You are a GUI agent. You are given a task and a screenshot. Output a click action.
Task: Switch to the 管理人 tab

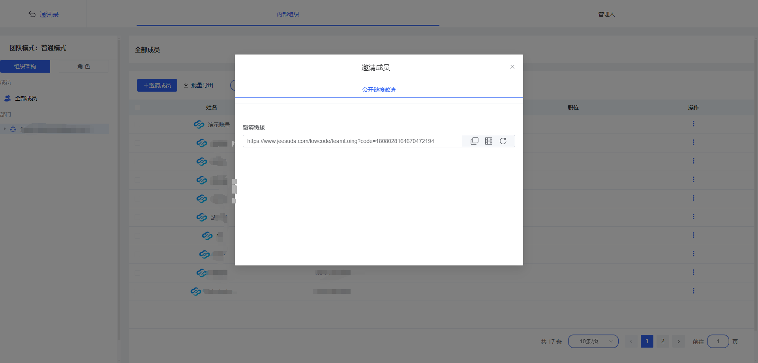[x=606, y=14]
